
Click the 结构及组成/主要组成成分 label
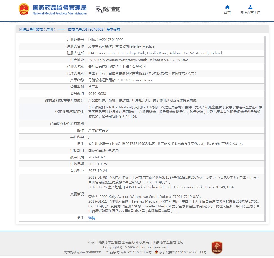64,100
